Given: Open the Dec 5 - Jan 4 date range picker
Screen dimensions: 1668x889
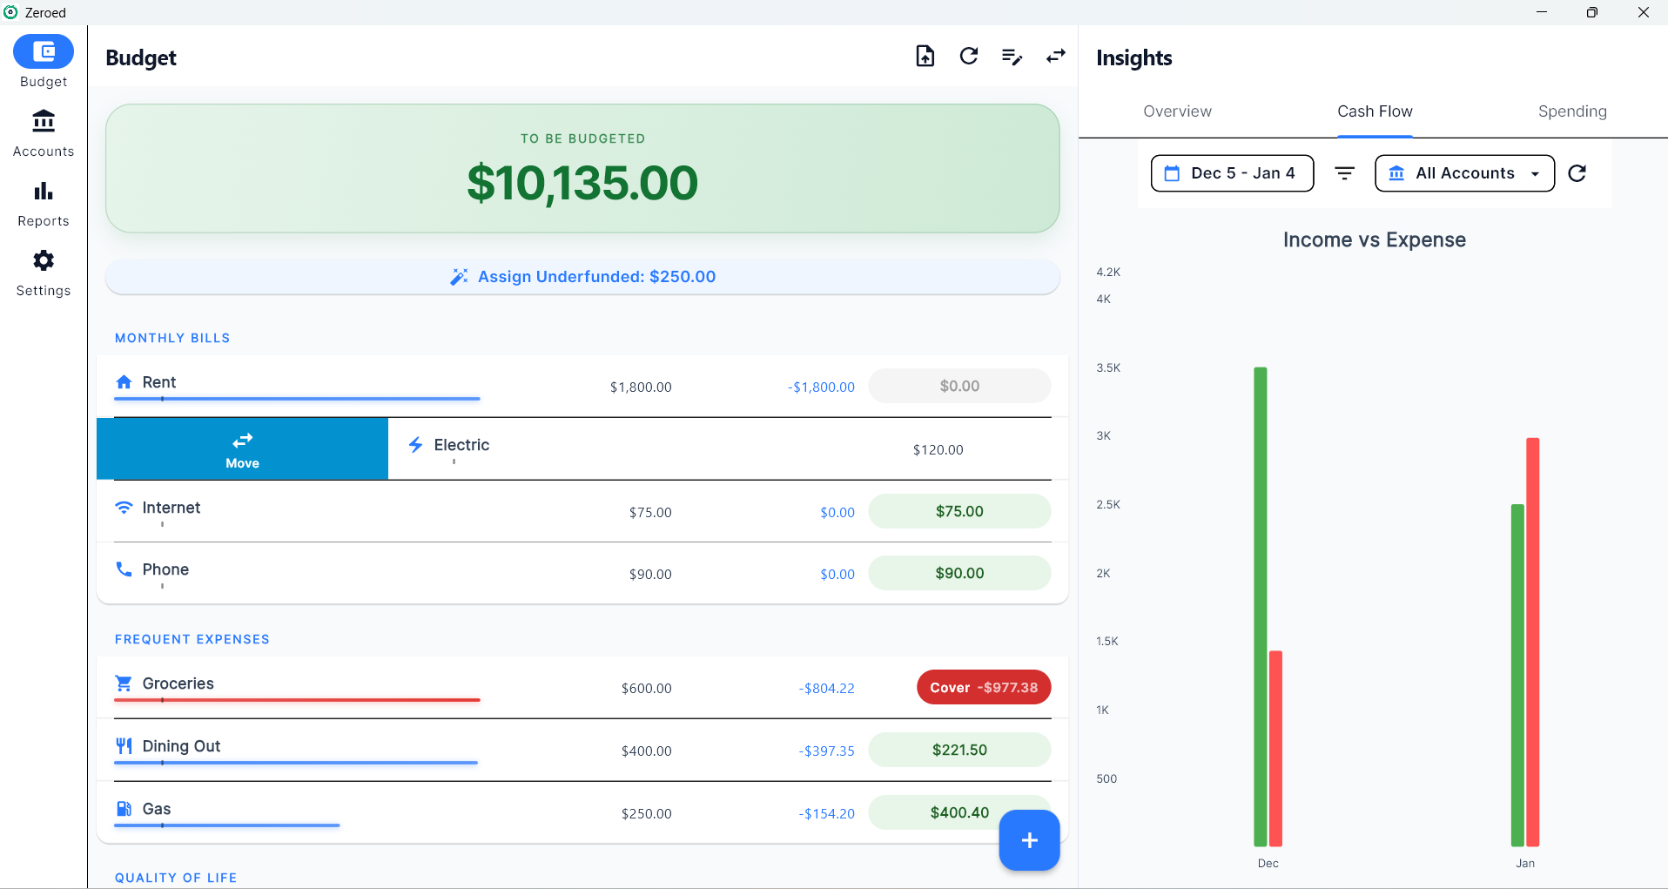Looking at the screenshot, I should click(x=1232, y=173).
